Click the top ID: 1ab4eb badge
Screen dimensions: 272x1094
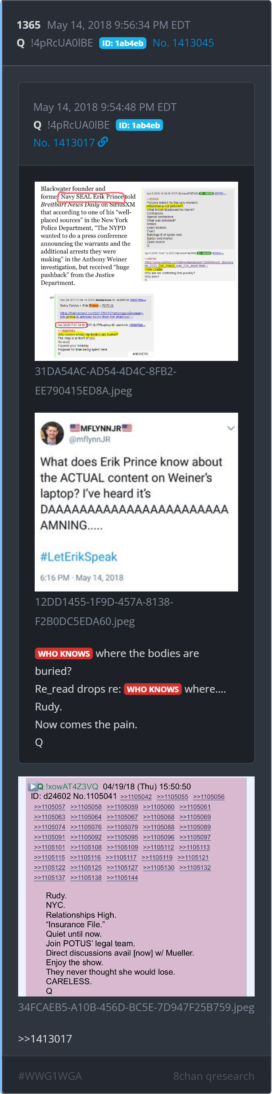(122, 43)
